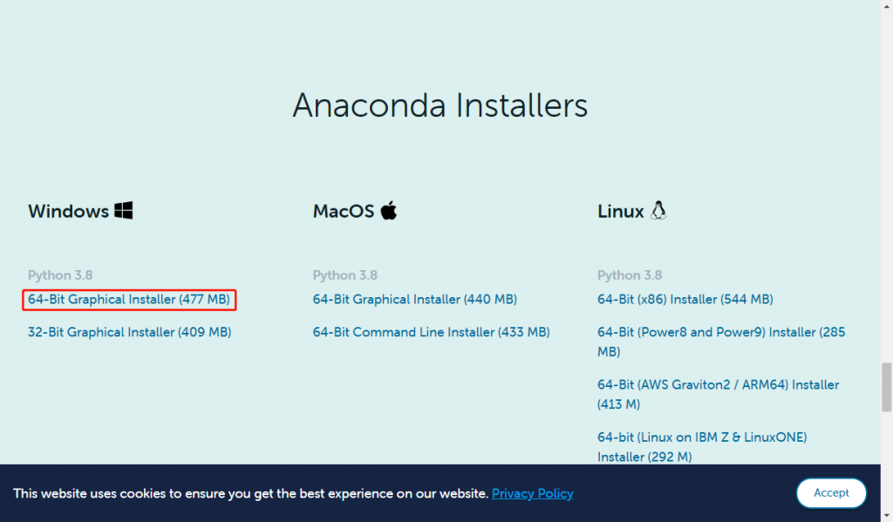Open MacOS 64-Bit Command Line Installer link

[x=431, y=332]
